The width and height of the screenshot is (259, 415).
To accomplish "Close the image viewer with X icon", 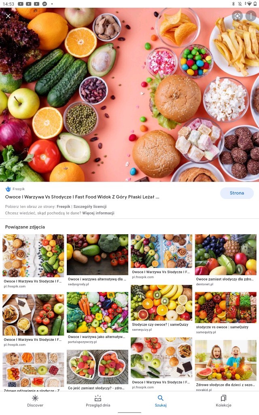I will click(8, 16).
